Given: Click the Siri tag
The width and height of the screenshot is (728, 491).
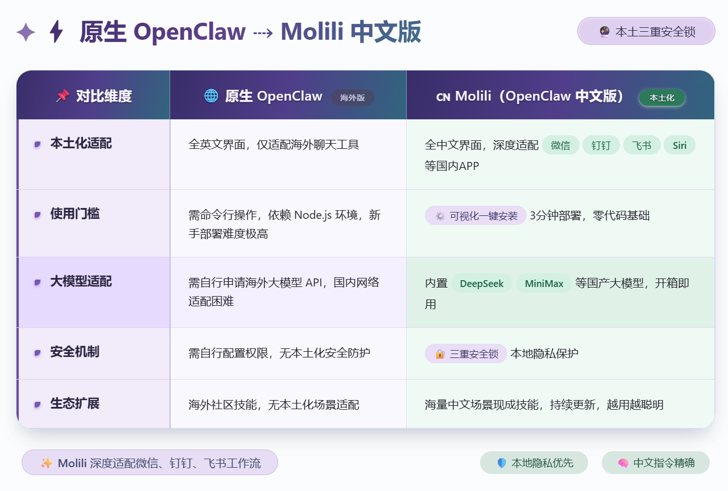Looking at the screenshot, I should click(679, 145).
